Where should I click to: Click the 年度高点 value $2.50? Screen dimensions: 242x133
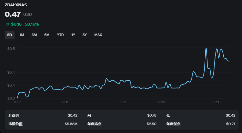click(x=152, y=124)
